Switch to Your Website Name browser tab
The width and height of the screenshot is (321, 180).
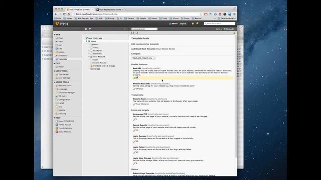[x=110, y=9]
